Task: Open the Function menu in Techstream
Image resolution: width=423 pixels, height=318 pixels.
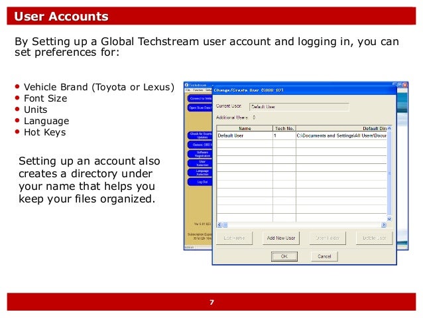Action: coord(198,90)
